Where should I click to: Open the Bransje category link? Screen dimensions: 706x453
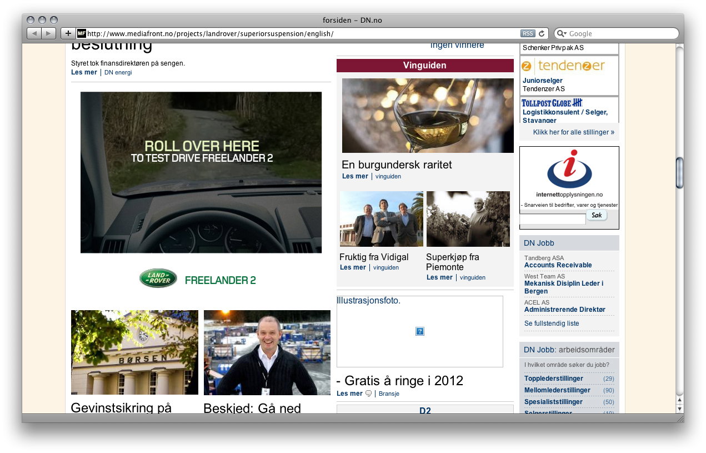[389, 394]
